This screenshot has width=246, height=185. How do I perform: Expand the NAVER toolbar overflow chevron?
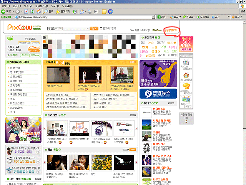click(x=229, y=17)
